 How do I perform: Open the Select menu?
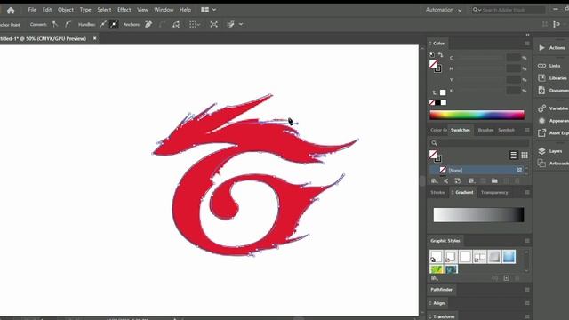coord(104,10)
